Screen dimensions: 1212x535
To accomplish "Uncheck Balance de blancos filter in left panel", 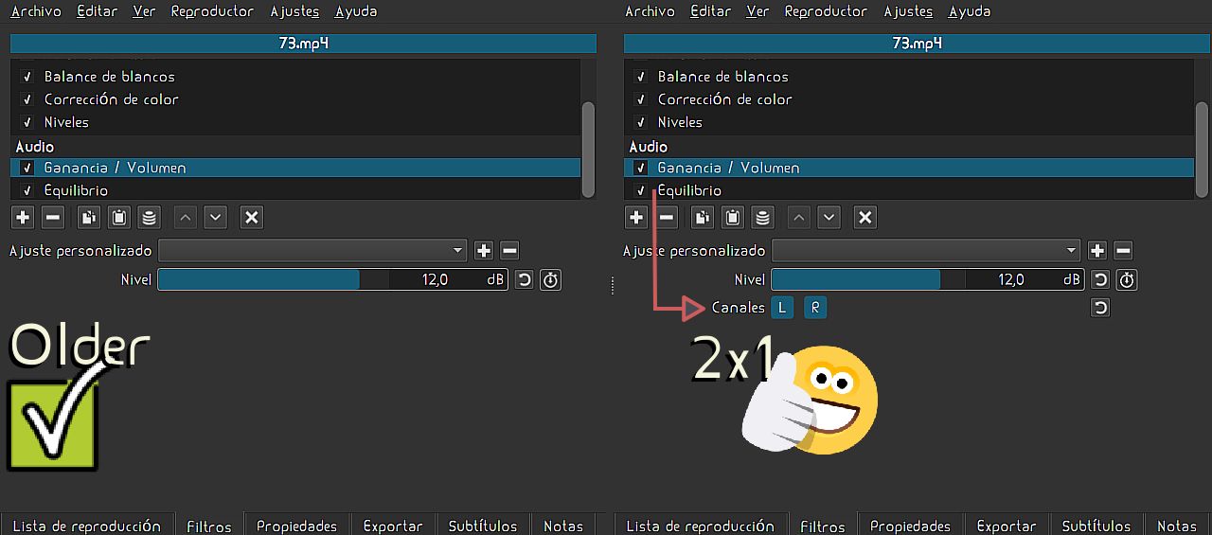I will [27, 77].
